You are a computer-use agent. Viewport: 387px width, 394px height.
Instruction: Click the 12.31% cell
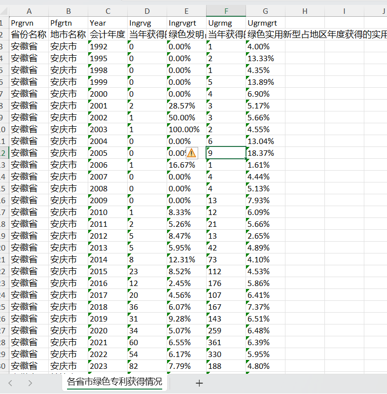coord(186,259)
